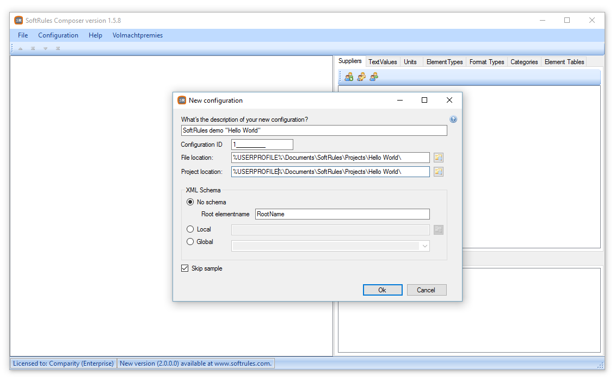The height and width of the screenshot is (382, 616).
Task: Click the Local schema path field
Action: point(330,230)
